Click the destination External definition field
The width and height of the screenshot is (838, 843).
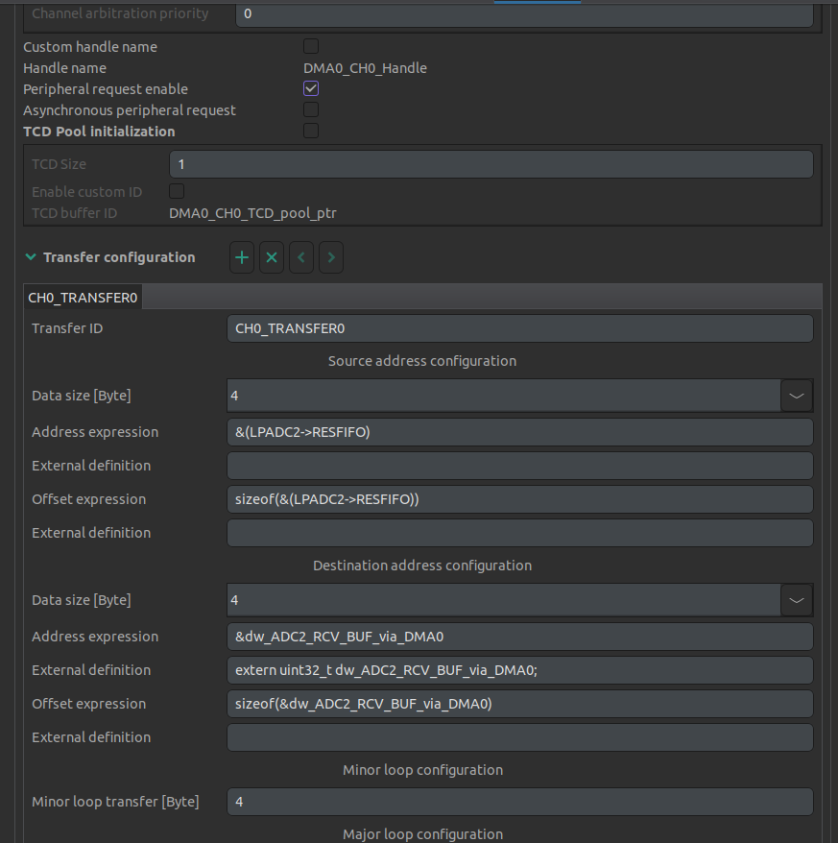coord(519,669)
